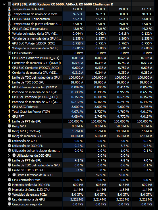Screen dimensions: 158x210
Task: Click lightning icon for Límite de TDC del núcleo amperage row
Action: tap(9, 77)
